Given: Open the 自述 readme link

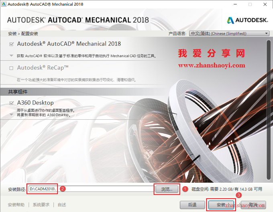Looking at the screenshot, I should 62,205.
